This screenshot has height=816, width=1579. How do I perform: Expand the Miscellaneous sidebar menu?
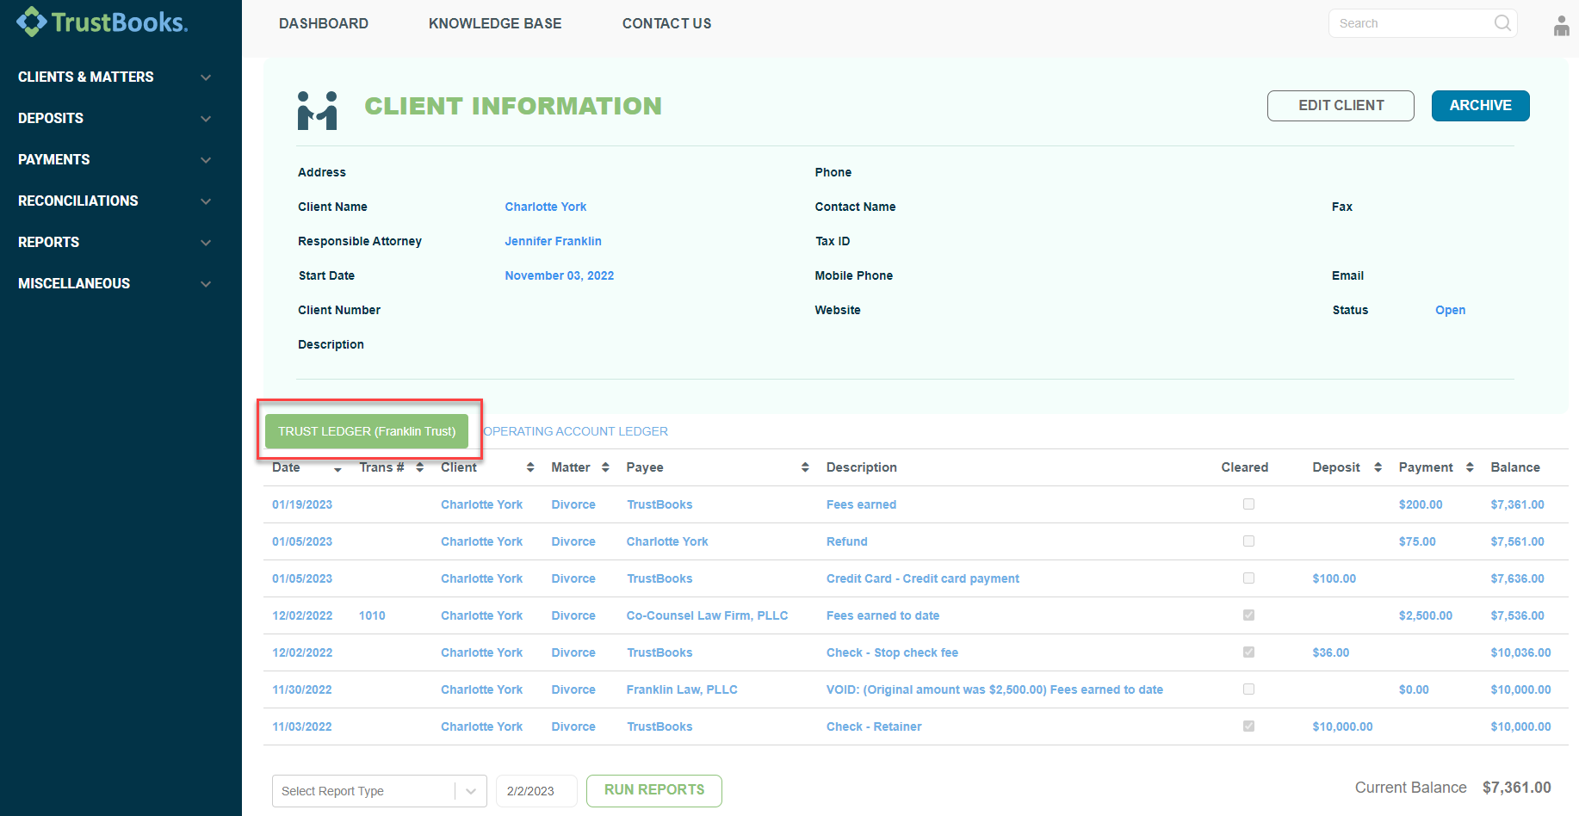[115, 284]
